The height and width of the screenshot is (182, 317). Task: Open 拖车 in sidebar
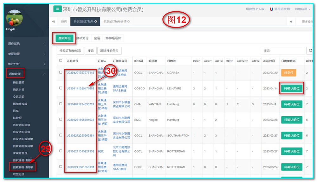[x=16, y=111]
